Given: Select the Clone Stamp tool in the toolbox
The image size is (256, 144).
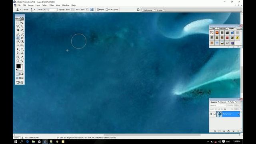Looking at the screenshot, I should pos(18,38).
